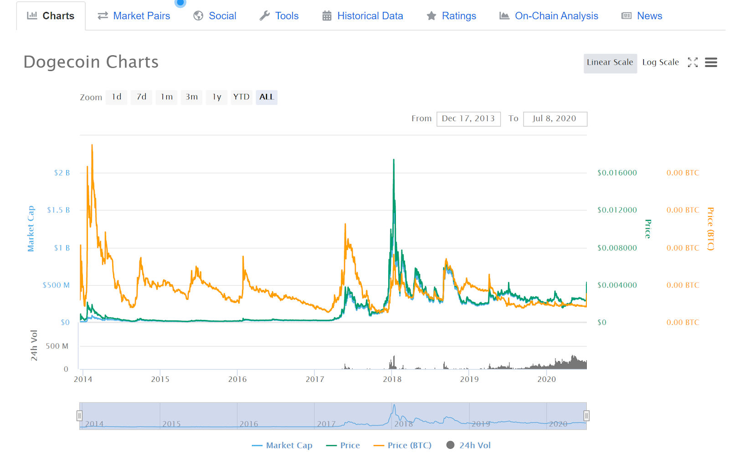Screen dimensions: 729x453
Task: Set zoom range to 7d
Action: 142,97
